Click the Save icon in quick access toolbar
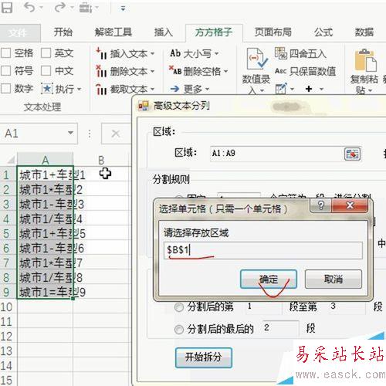386x386 pixels. [6, 8]
